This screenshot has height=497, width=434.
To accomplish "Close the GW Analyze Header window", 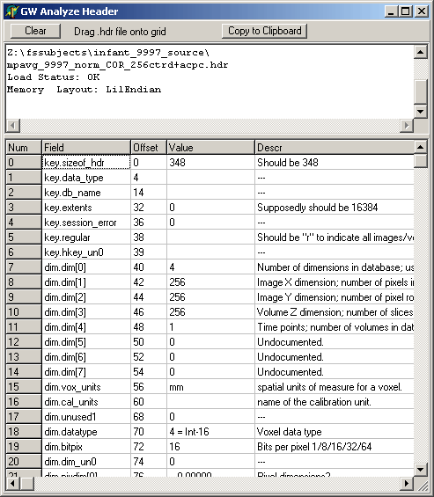I will pos(422,11).
